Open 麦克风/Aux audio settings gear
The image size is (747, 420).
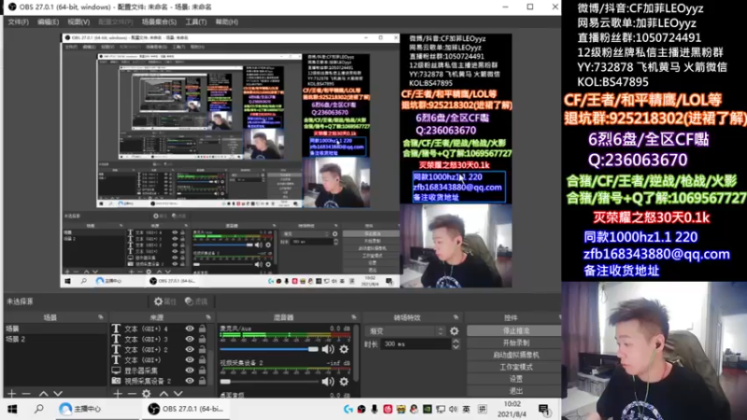click(344, 349)
